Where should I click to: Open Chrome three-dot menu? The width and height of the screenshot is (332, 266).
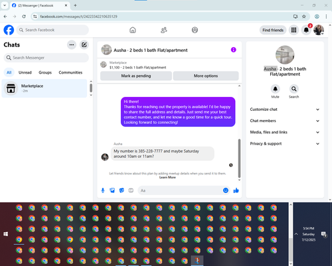(326, 17)
